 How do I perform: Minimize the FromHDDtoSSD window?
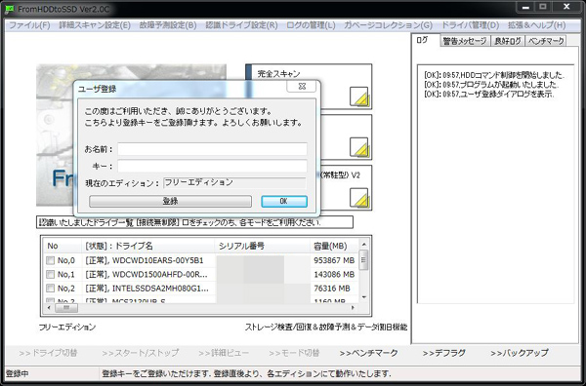pos(526,7)
